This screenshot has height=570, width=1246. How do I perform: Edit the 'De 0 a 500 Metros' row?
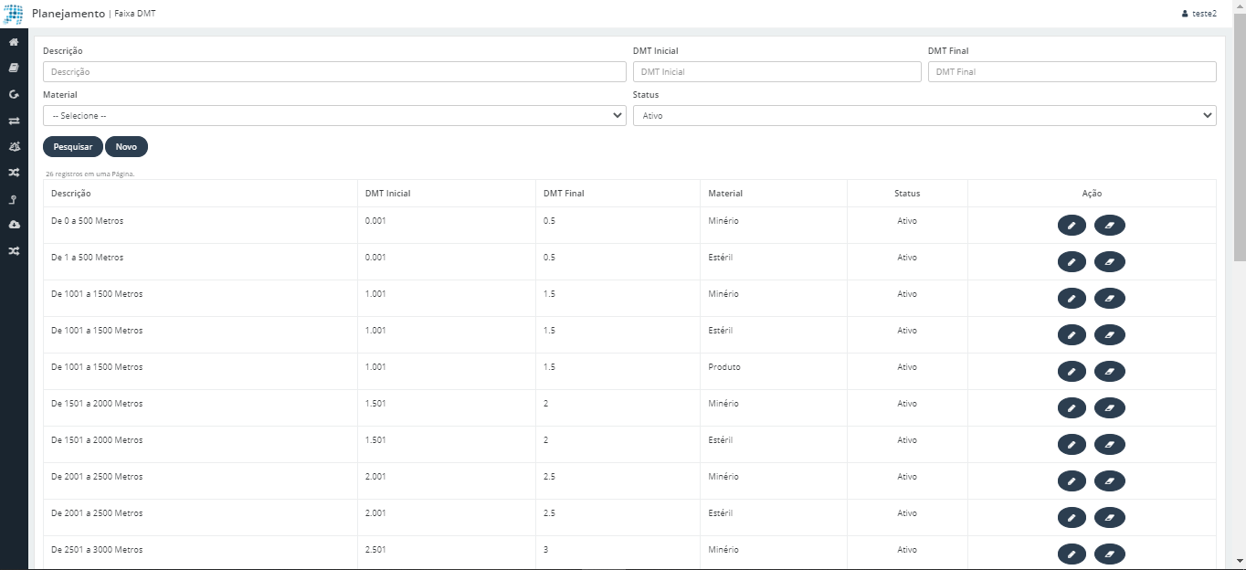coord(1072,226)
